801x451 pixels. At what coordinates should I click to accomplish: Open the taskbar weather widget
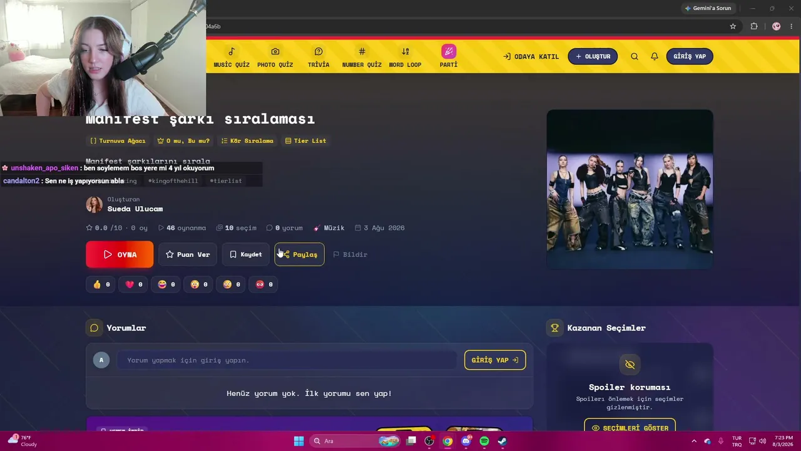[x=22, y=441]
